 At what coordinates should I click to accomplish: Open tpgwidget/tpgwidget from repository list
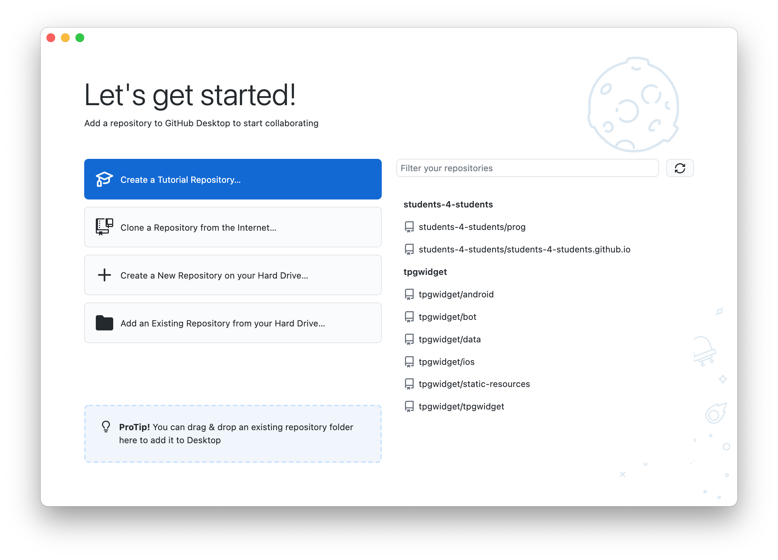[461, 407]
